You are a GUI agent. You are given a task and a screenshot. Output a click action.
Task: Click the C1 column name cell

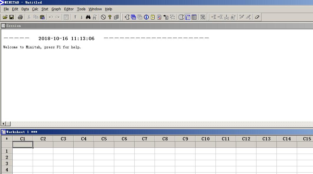point(23,145)
